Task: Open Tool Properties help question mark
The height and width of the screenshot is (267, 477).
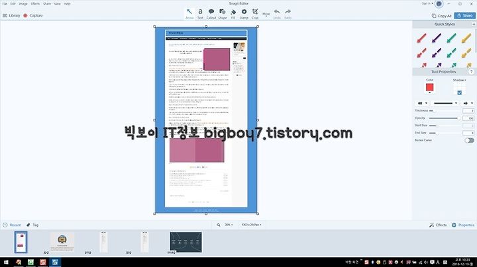Action: point(471,72)
